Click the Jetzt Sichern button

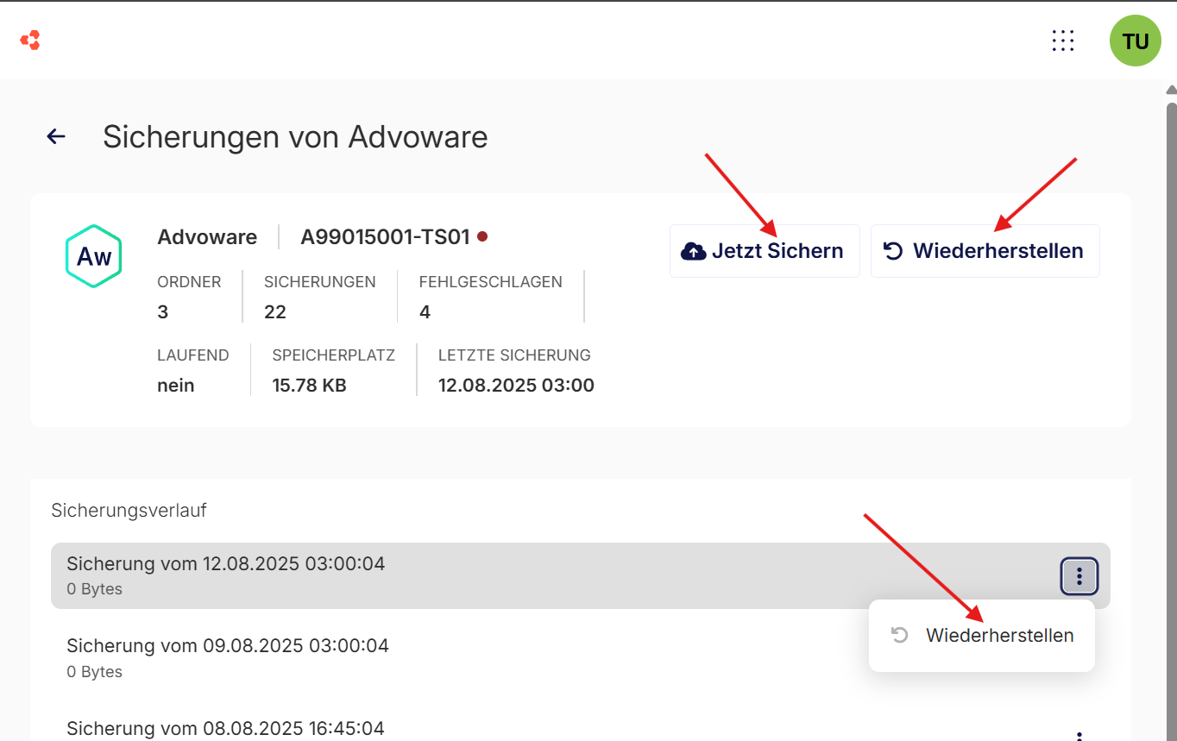coord(765,251)
